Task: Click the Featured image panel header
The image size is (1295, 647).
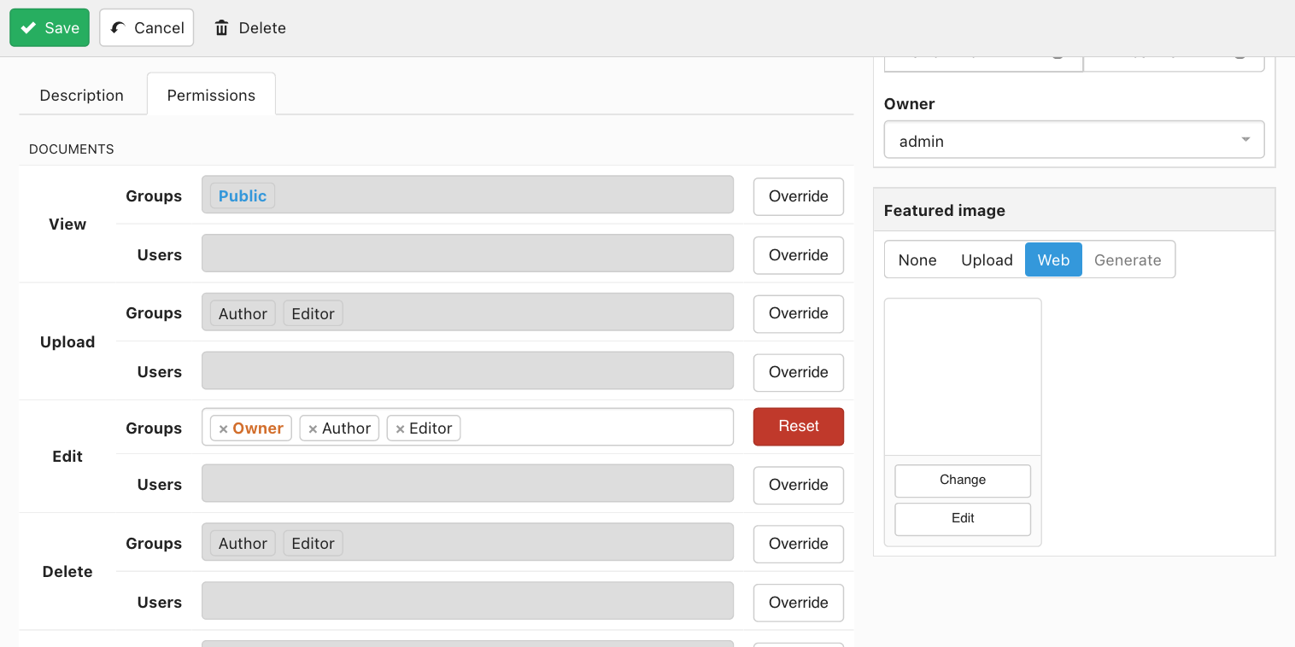Action: 1074,210
